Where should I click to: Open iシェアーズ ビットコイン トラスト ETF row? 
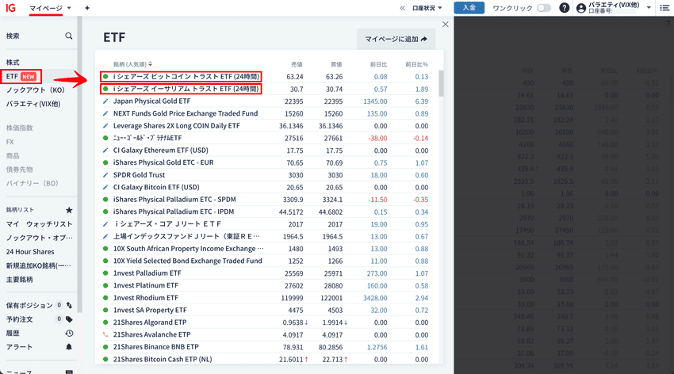click(186, 76)
